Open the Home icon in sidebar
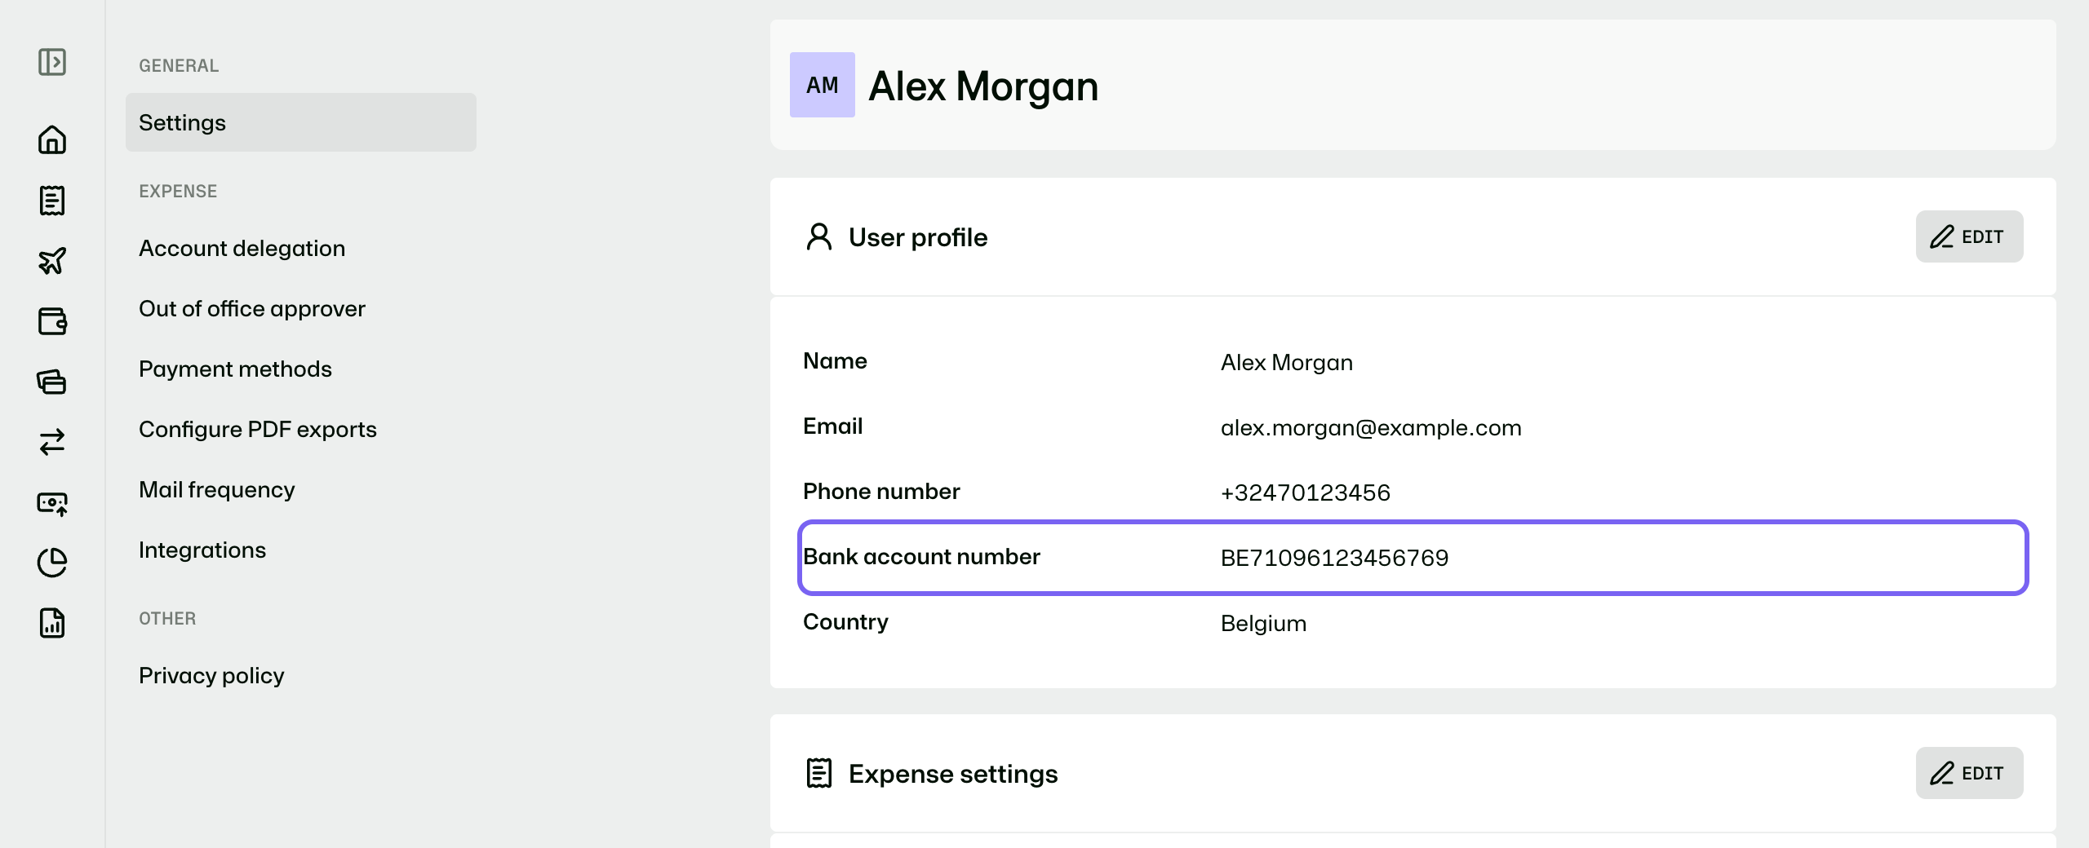Image resolution: width=2089 pixels, height=848 pixels. (52, 139)
